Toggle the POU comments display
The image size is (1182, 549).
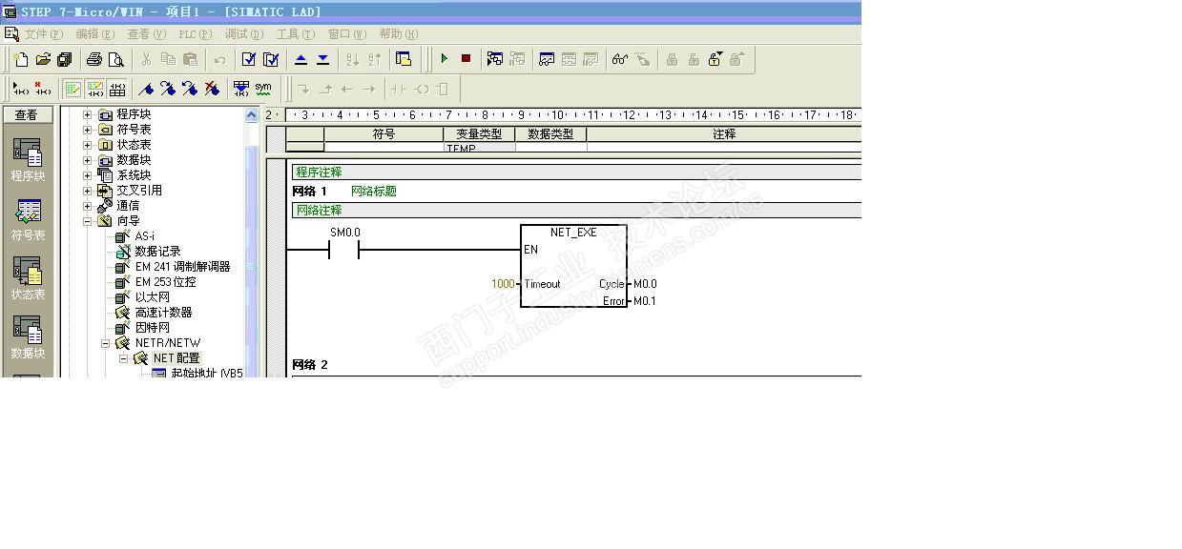click(x=73, y=89)
